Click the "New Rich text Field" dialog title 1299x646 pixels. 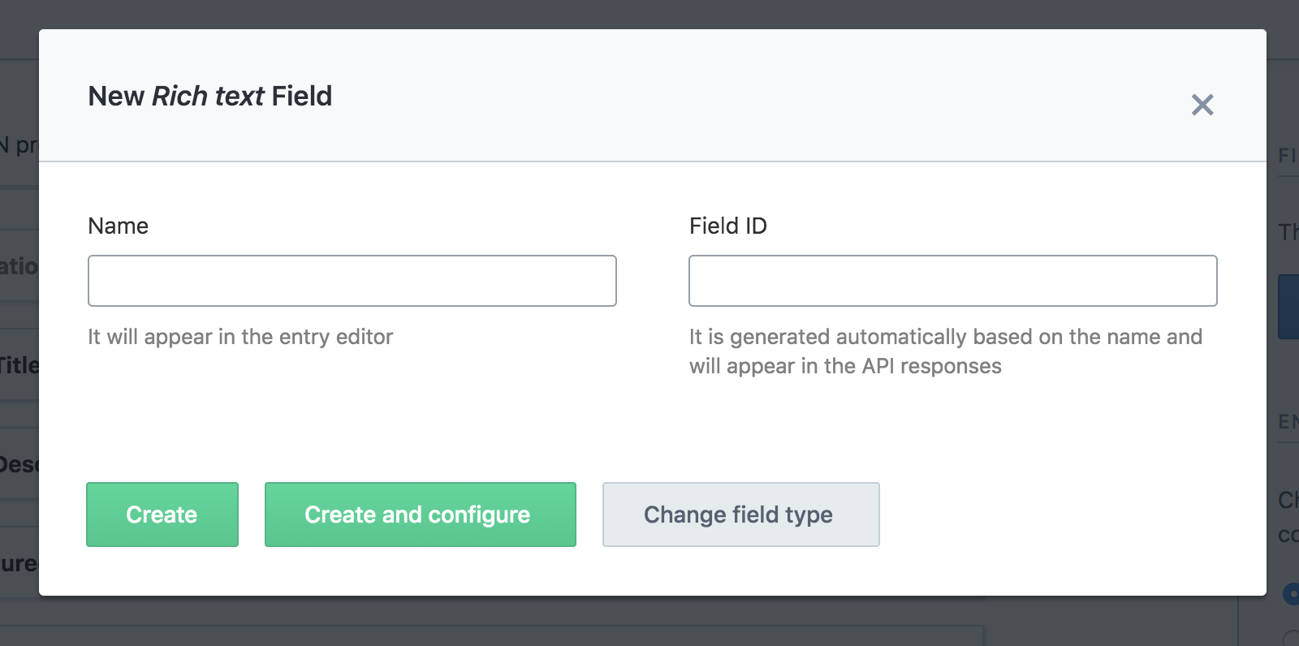(209, 96)
